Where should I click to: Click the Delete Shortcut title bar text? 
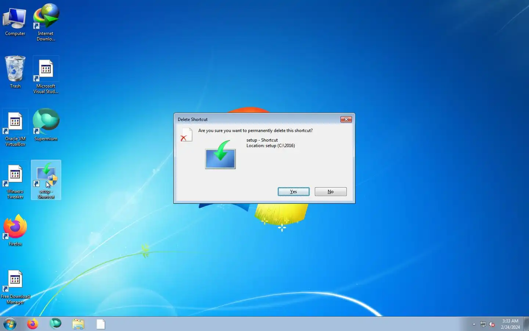(192, 120)
